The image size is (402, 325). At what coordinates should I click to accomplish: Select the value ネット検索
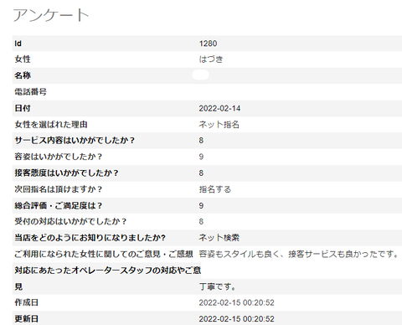click(219, 238)
